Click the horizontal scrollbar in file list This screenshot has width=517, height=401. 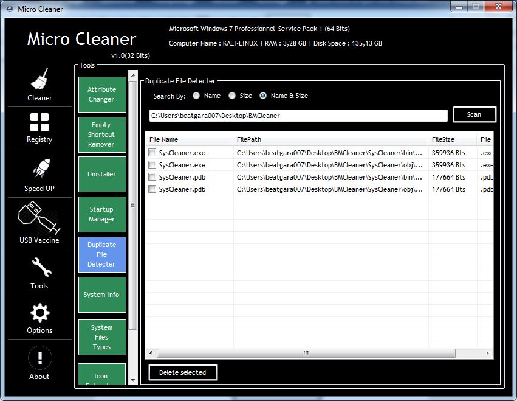pyautogui.click(x=306, y=354)
